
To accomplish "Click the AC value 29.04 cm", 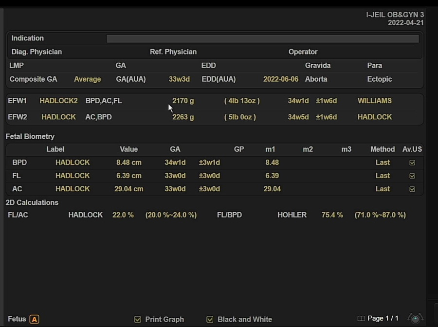I will tap(129, 189).
